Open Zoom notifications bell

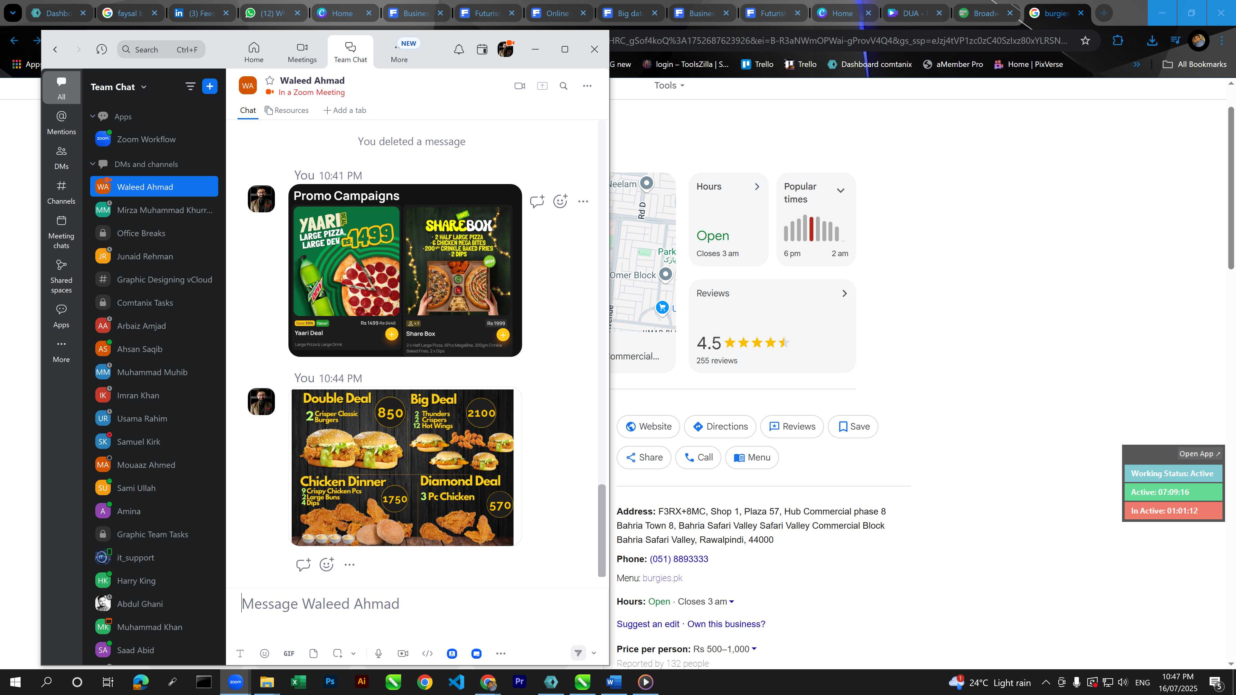pyautogui.click(x=459, y=50)
